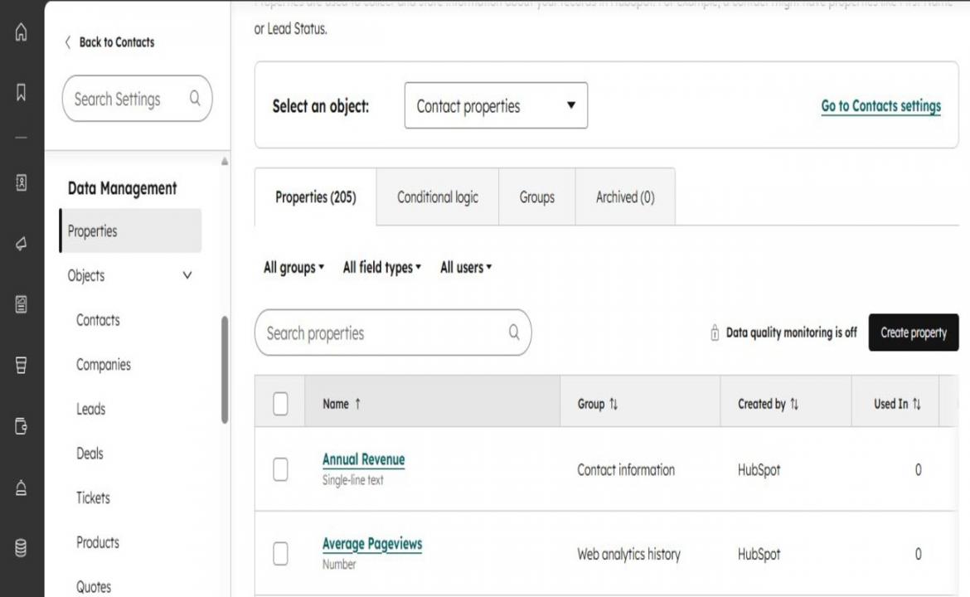Image resolution: width=970 pixels, height=597 pixels.
Task: Open the CRM contacts icon in sidebar
Action: pos(21,182)
